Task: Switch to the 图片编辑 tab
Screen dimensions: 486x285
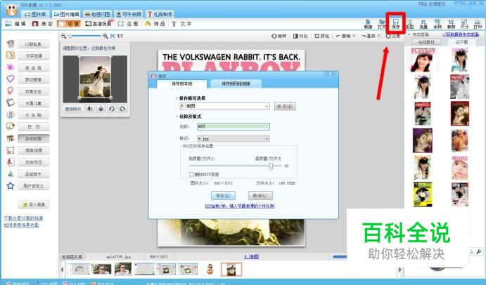Action: [x=66, y=14]
